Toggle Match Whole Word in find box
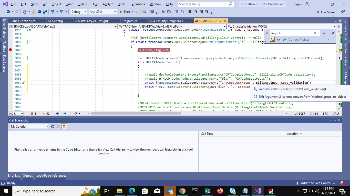 (279, 40)
